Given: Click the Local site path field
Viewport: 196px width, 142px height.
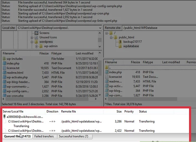Looking at the screenshot, I should point(59,28).
